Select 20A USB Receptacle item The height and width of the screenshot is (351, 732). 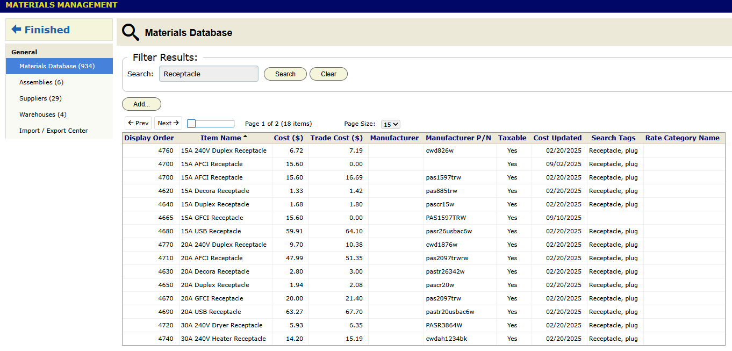click(x=211, y=312)
